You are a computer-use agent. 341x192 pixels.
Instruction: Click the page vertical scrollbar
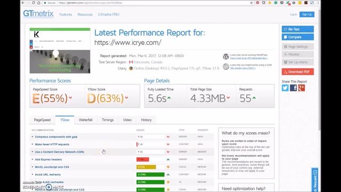pos(320,70)
